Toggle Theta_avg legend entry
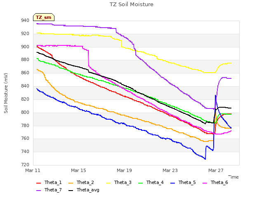Viewport: 264px width, 198px height. point(84,190)
